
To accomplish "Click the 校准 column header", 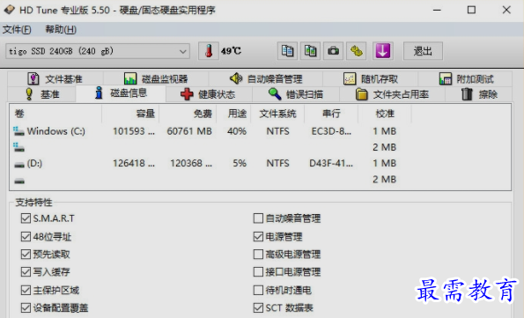I will coord(385,114).
